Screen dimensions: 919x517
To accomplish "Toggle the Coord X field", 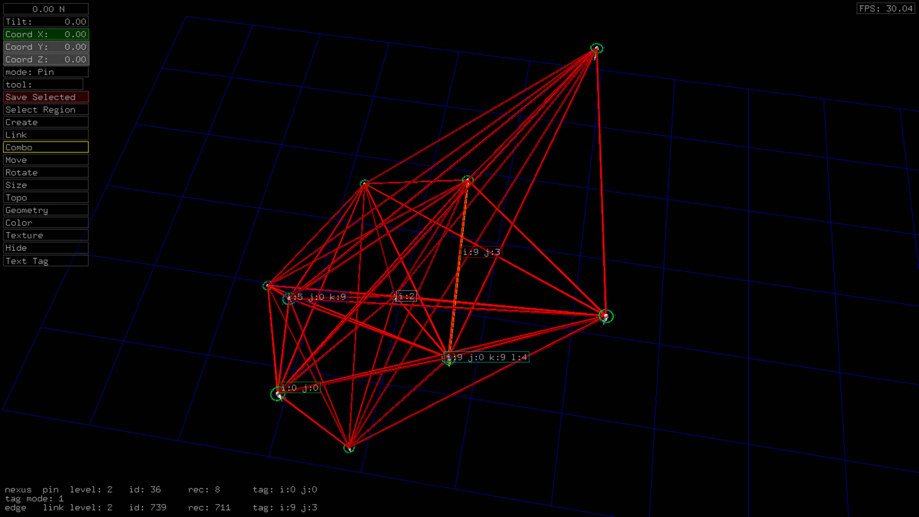I will [45, 34].
